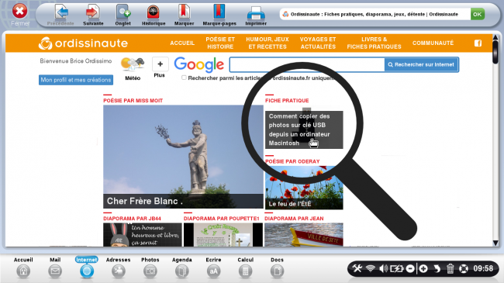Zoom out with the minus circle icon
The width and height of the screenshot is (504, 283).
(x=410, y=268)
